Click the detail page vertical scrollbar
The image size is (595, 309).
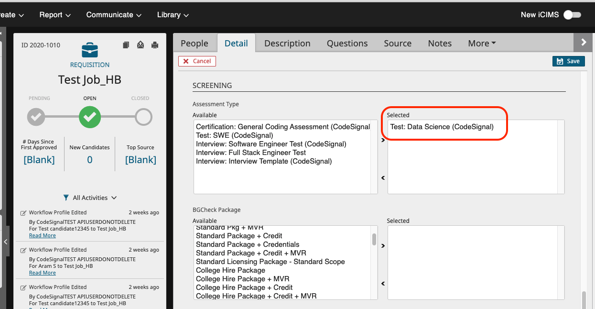click(584, 300)
